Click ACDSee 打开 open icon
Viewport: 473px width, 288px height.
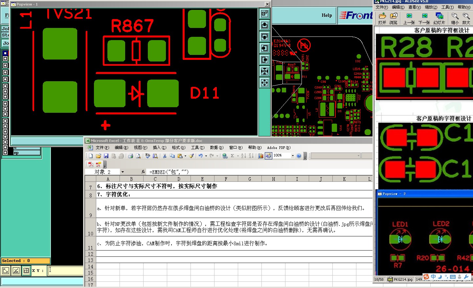coord(382,18)
